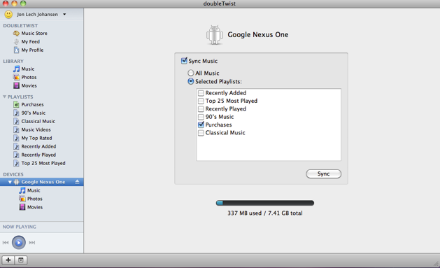Start playback with the play button
This screenshot has height=268, width=440.
pyautogui.click(x=19, y=243)
